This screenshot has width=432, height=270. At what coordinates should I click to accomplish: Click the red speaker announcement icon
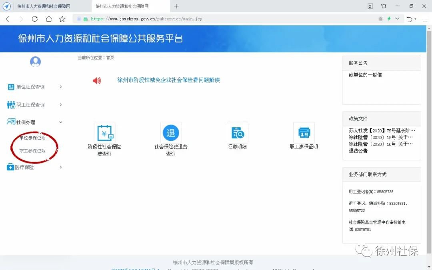[97, 80]
